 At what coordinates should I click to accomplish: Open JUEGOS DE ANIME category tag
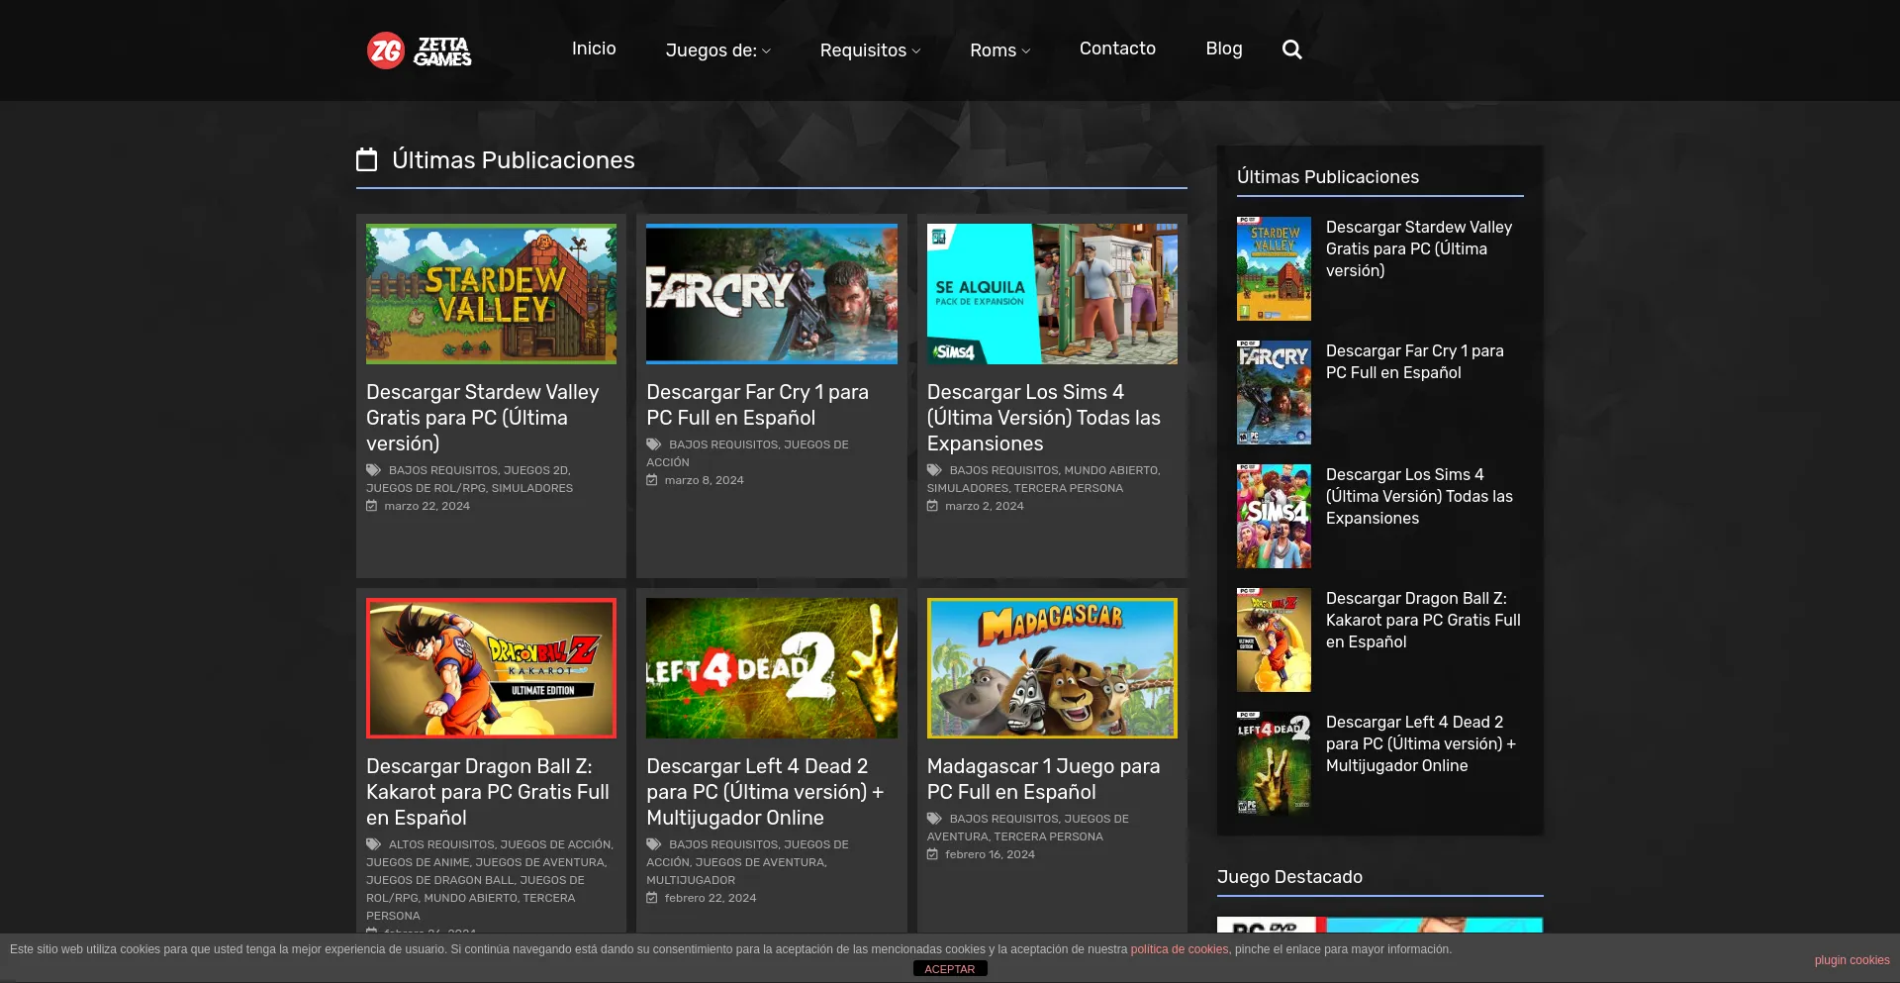[418, 862]
